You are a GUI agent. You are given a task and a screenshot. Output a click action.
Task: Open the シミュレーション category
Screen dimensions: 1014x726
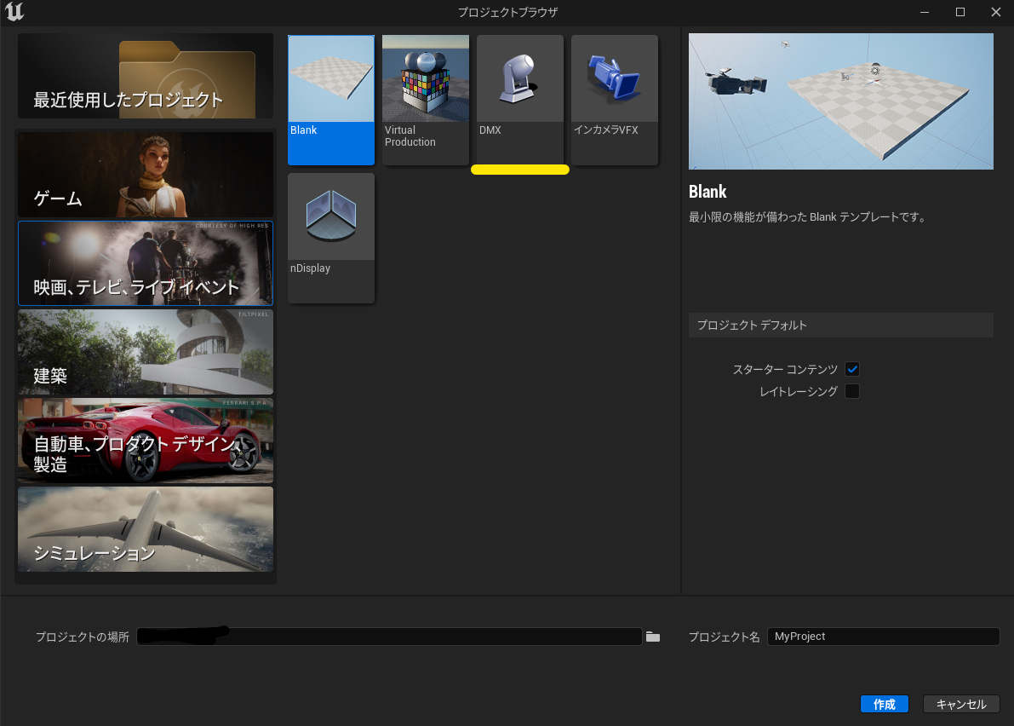[145, 529]
